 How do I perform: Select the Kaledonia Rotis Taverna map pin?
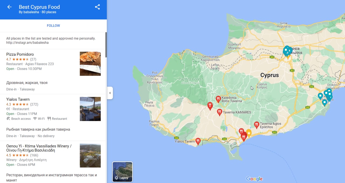(218, 99)
